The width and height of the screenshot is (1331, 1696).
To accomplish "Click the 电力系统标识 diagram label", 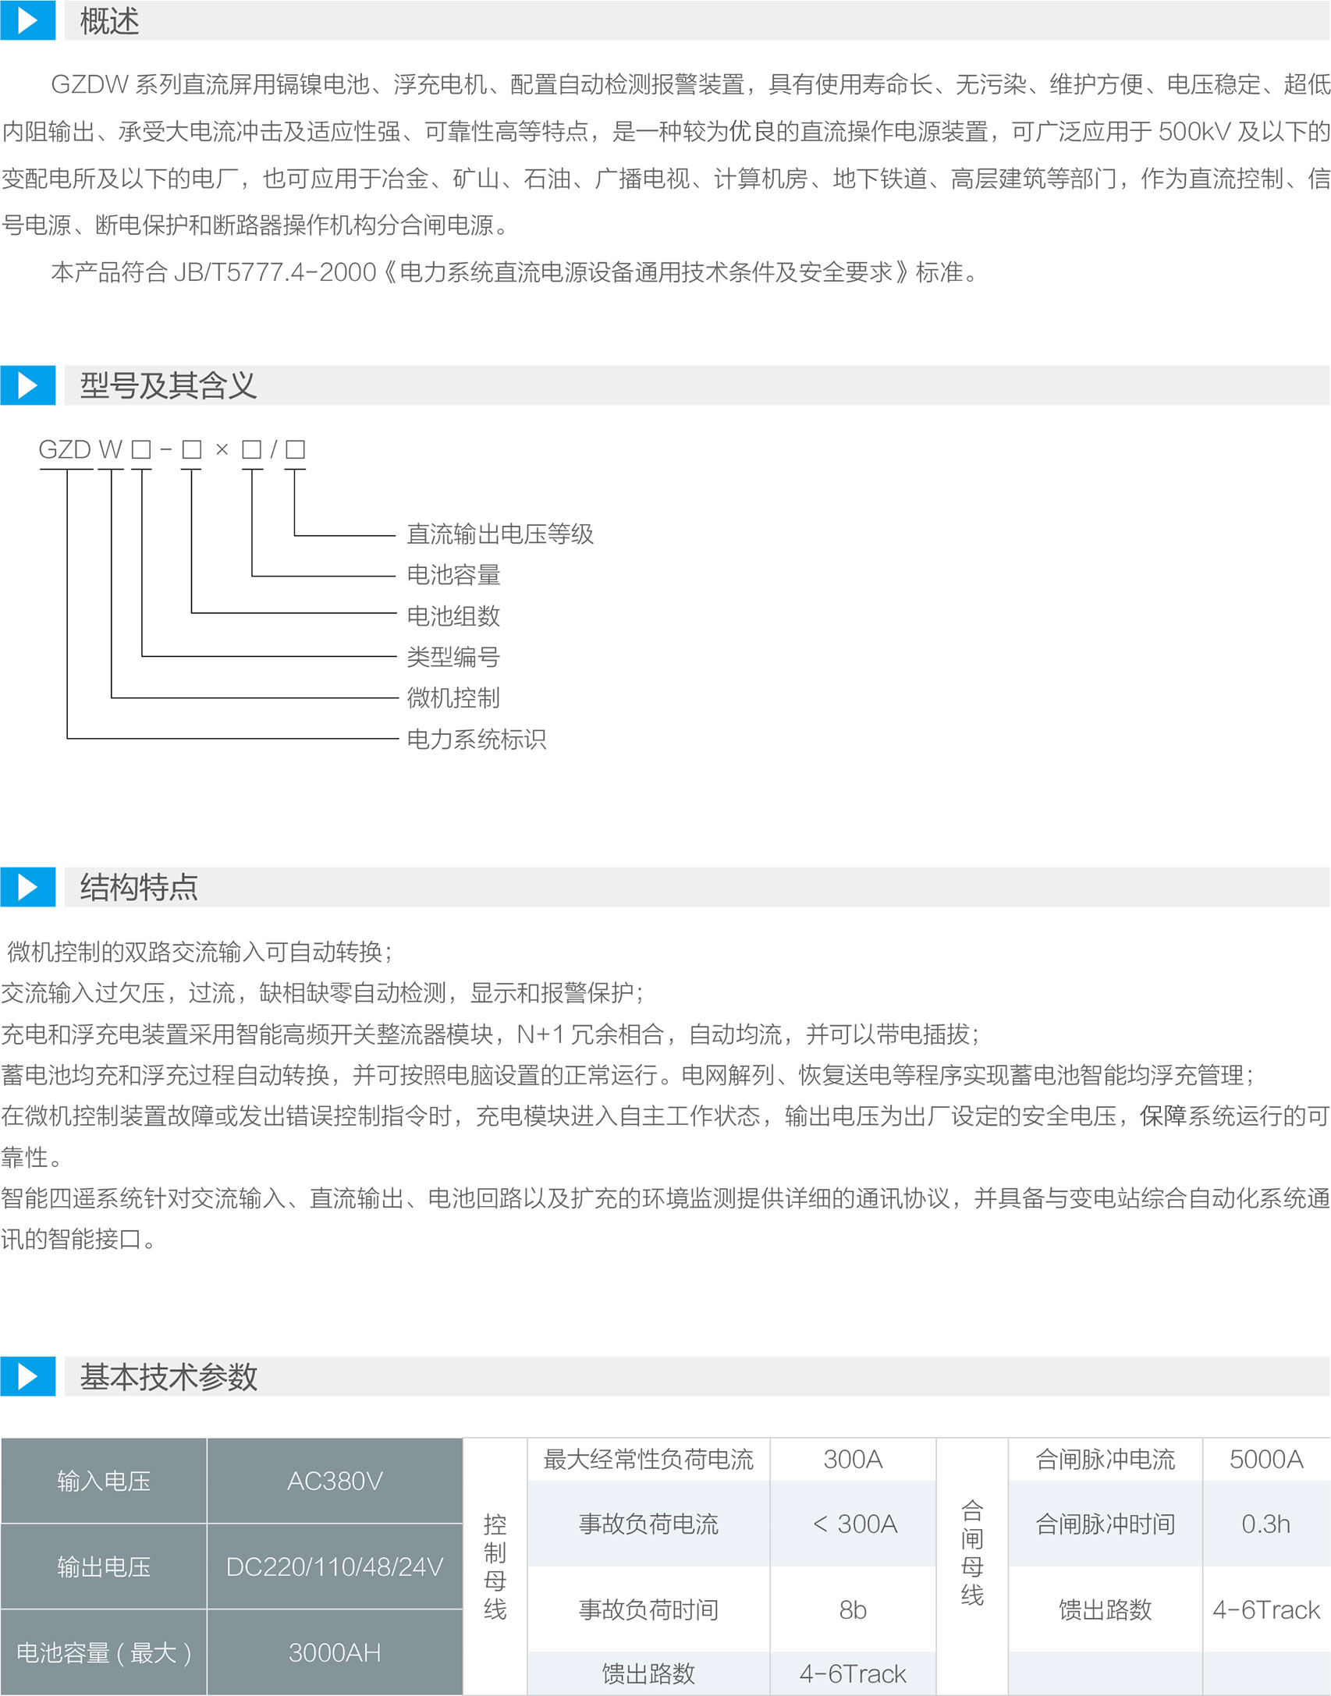I will [x=477, y=740].
